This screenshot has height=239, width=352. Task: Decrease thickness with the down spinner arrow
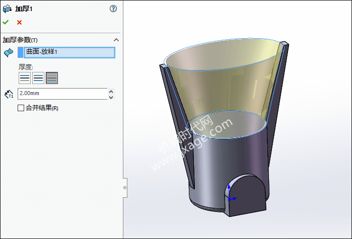[x=111, y=97]
